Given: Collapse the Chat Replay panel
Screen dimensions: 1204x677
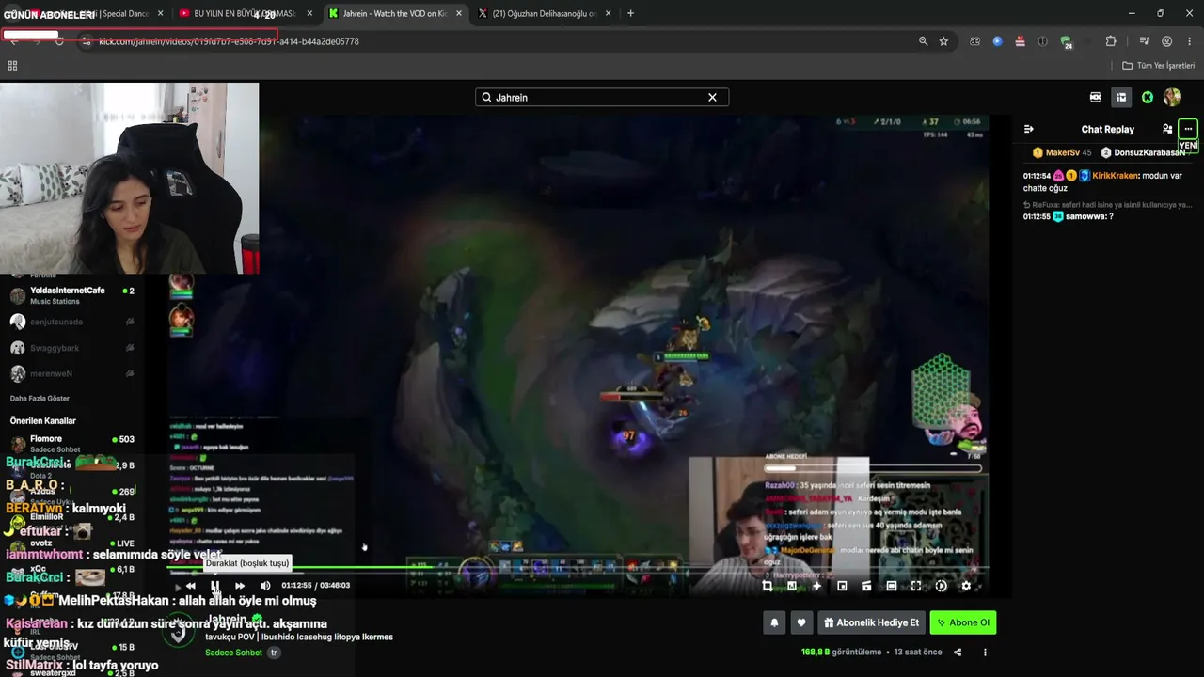Looking at the screenshot, I should pos(1029,129).
